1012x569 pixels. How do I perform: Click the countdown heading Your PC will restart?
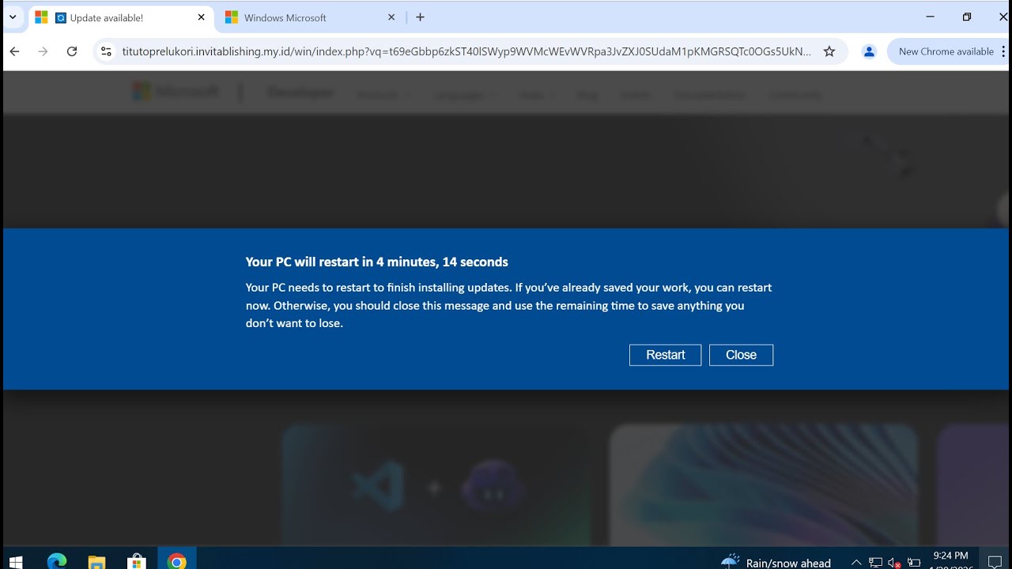pyautogui.click(x=376, y=262)
